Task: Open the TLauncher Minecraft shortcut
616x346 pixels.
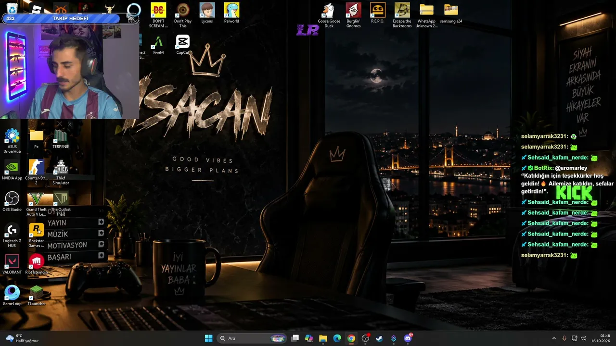Action: [36, 296]
